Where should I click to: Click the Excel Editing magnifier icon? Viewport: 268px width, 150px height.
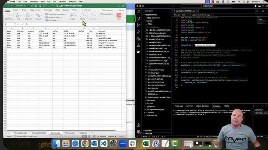click(82, 15)
